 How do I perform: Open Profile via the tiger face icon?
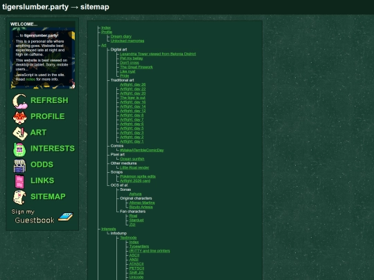point(20,117)
